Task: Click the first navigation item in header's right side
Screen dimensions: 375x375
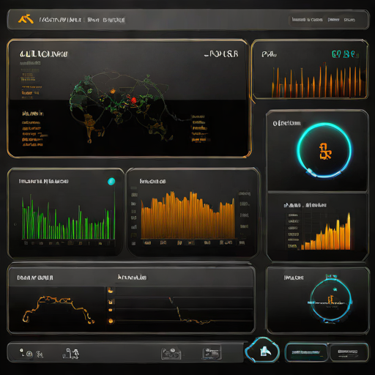Action: coord(307,20)
